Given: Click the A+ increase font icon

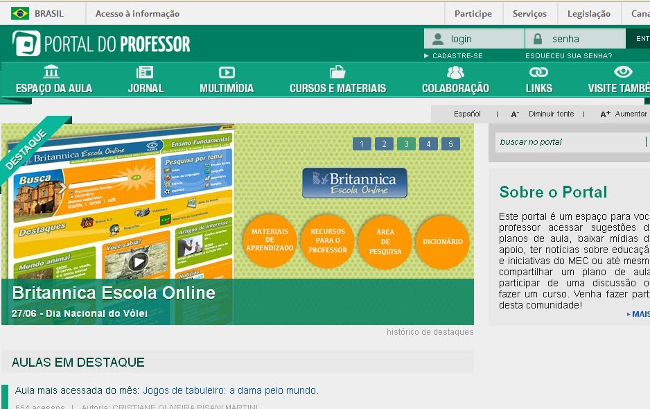Looking at the screenshot, I should (605, 114).
